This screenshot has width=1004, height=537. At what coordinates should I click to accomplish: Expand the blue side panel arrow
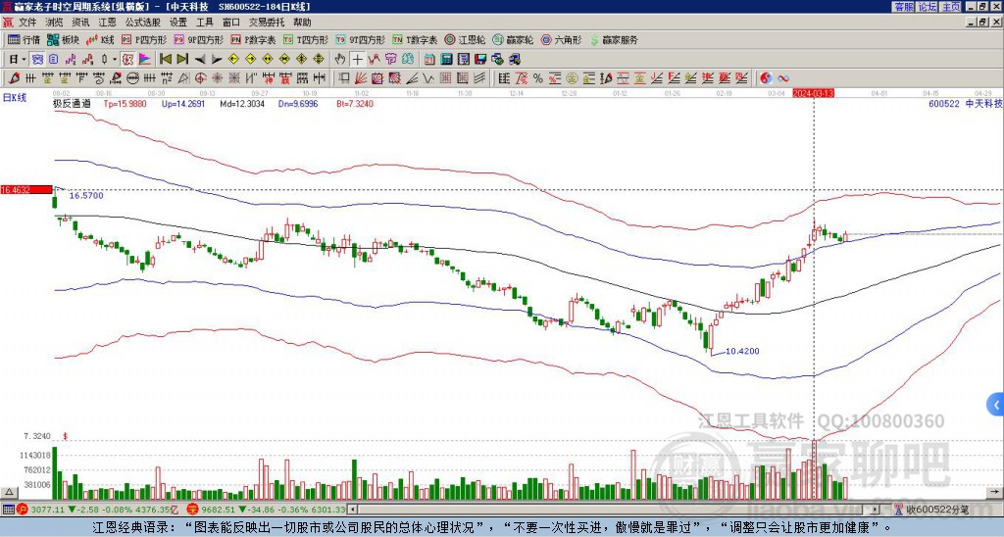pyautogui.click(x=996, y=405)
